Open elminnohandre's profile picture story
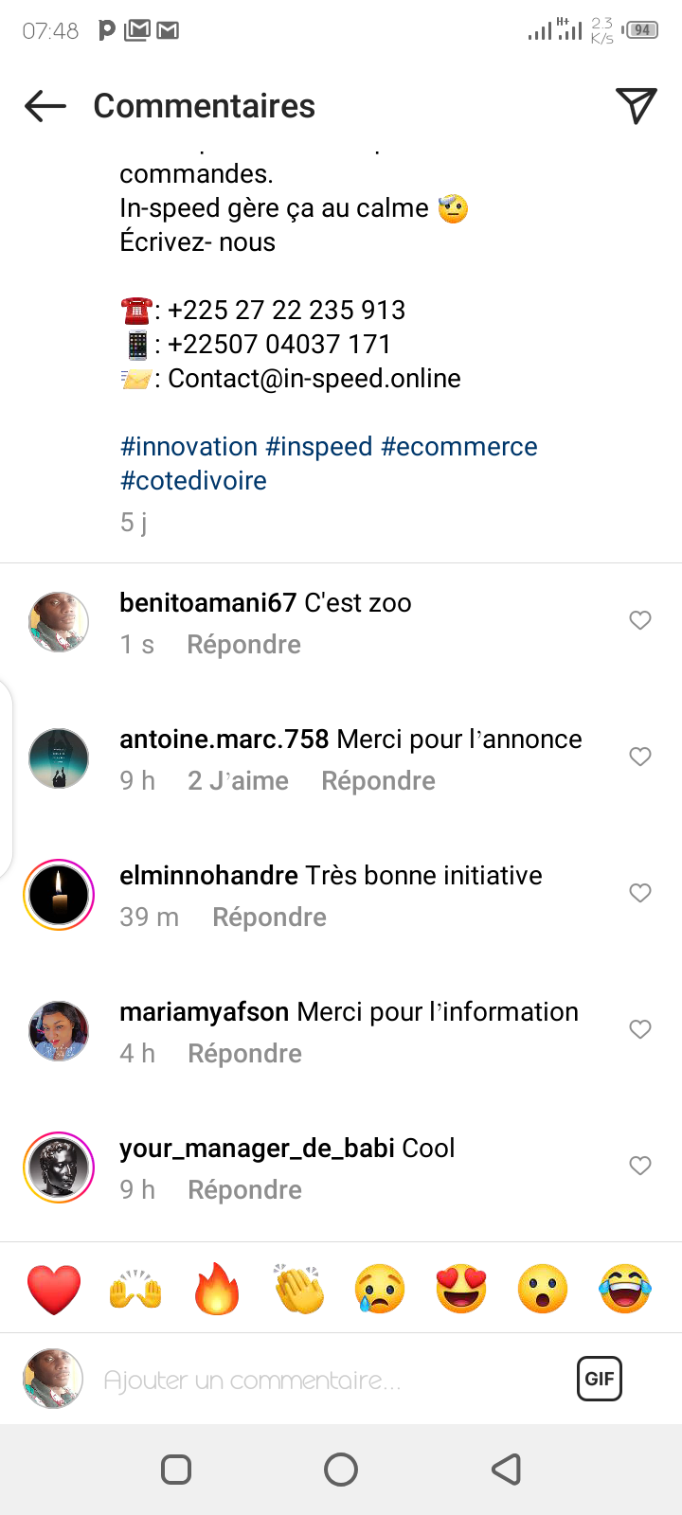682x1515 pixels. point(59,895)
